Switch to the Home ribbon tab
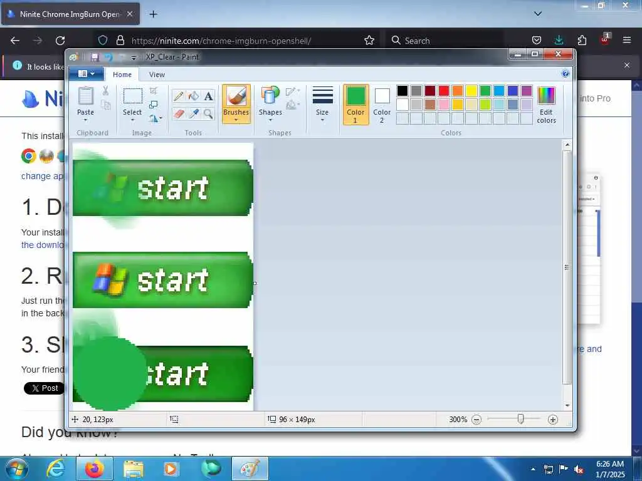Screen dimensions: 642x481 (122, 75)
